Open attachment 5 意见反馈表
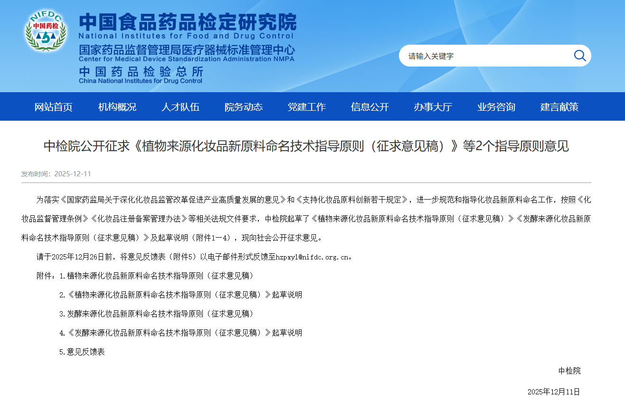The width and height of the screenshot is (625, 412). click(88, 352)
